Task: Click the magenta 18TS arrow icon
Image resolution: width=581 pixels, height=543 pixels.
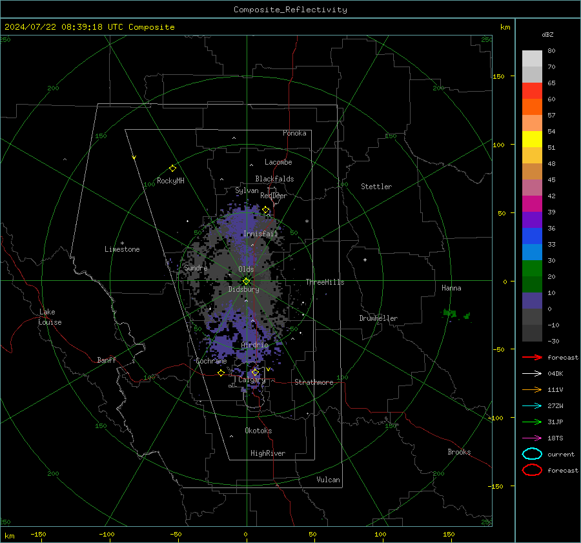Action: (x=532, y=438)
